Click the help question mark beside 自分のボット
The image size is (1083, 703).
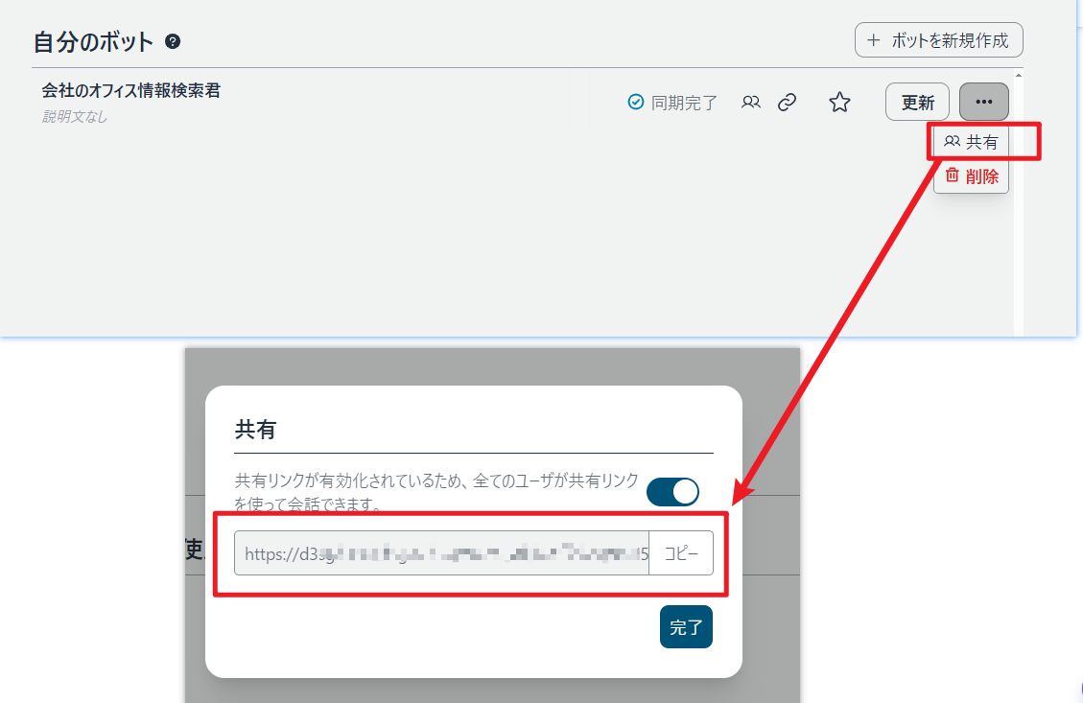pyautogui.click(x=173, y=41)
